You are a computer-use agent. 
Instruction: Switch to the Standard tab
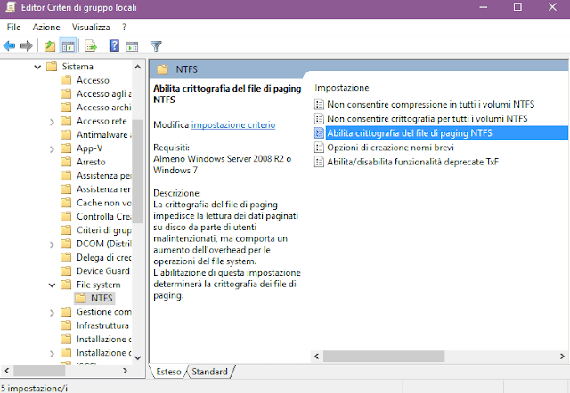[209, 372]
